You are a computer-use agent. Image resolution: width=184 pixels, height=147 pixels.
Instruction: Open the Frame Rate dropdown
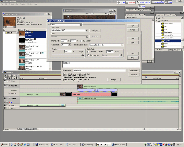(x=69, y=45)
